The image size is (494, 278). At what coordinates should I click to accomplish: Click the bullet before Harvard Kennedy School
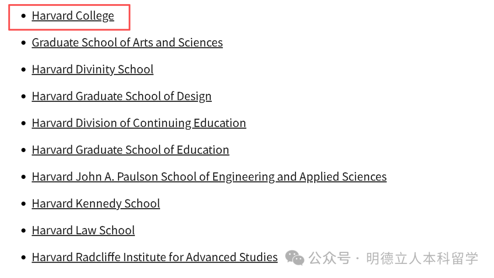pos(24,204)
